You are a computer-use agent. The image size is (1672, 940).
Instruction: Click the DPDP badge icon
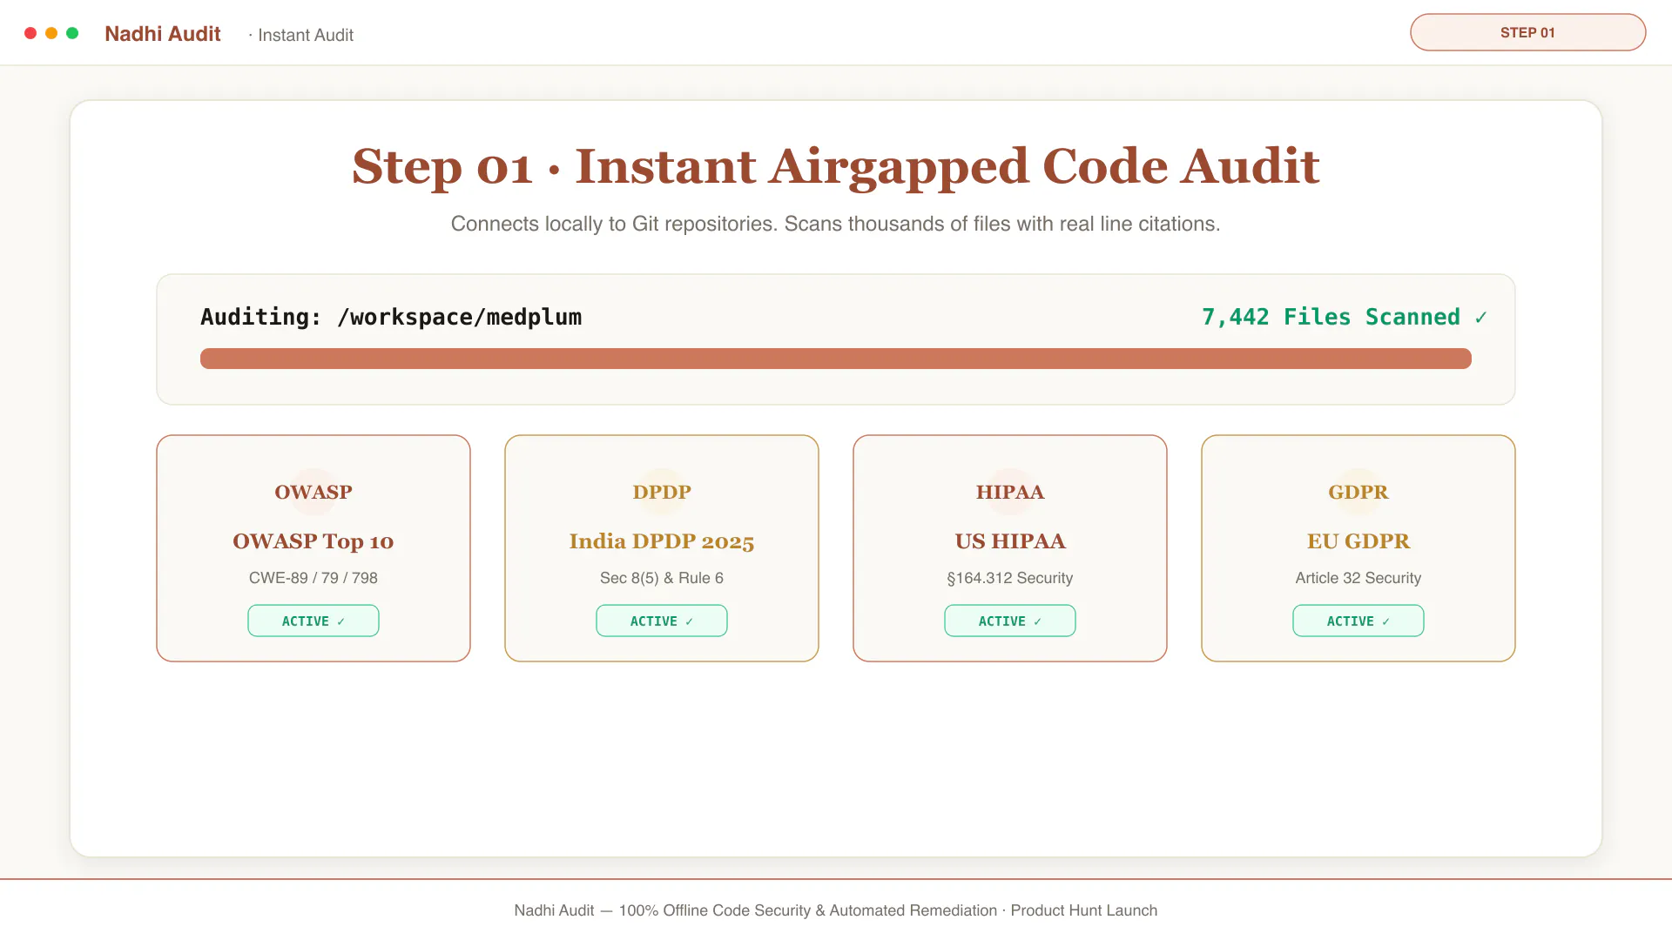(x=662, y=492)
